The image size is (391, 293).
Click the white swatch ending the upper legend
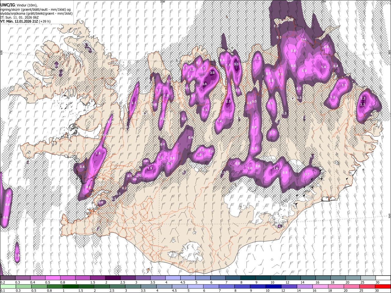tap(383, 278)
